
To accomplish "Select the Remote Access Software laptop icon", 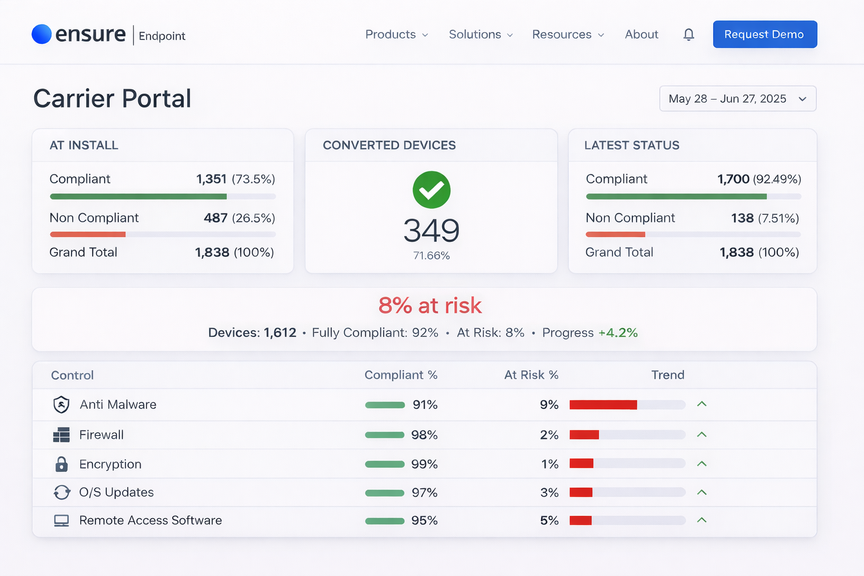I will click(x=61, y=520).
